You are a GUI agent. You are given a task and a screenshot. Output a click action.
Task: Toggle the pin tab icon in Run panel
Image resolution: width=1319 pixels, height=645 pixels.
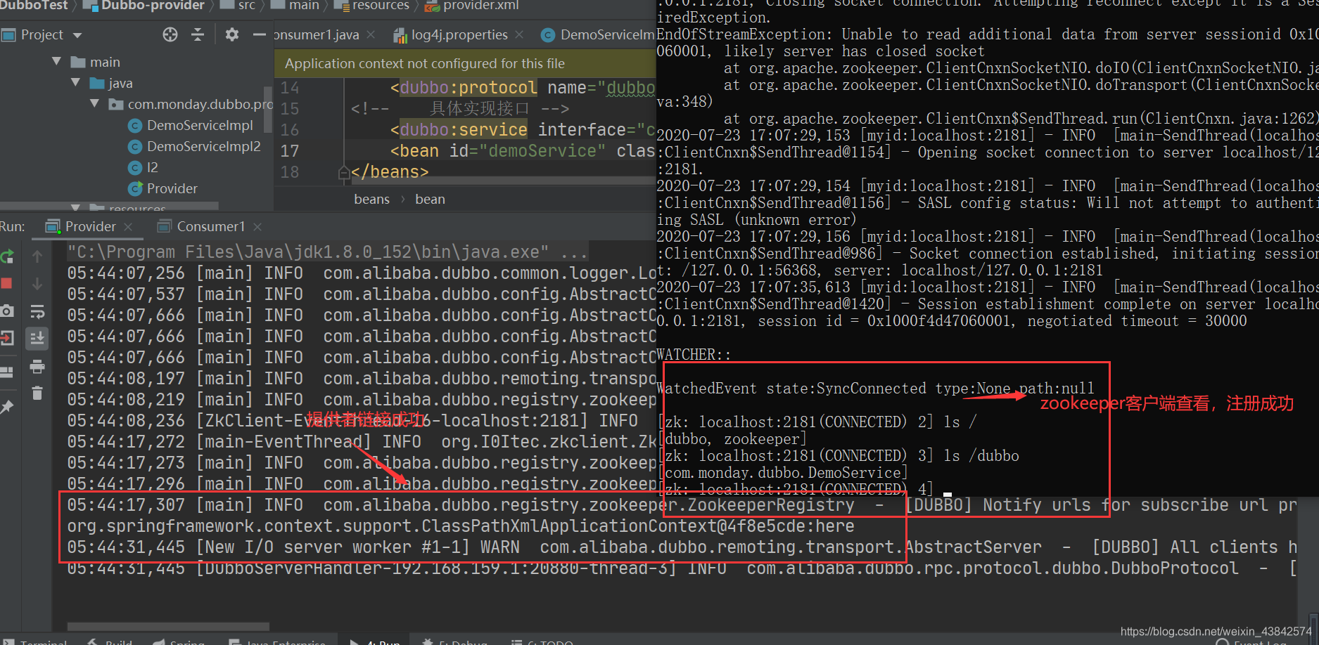[x=6, y=408]
